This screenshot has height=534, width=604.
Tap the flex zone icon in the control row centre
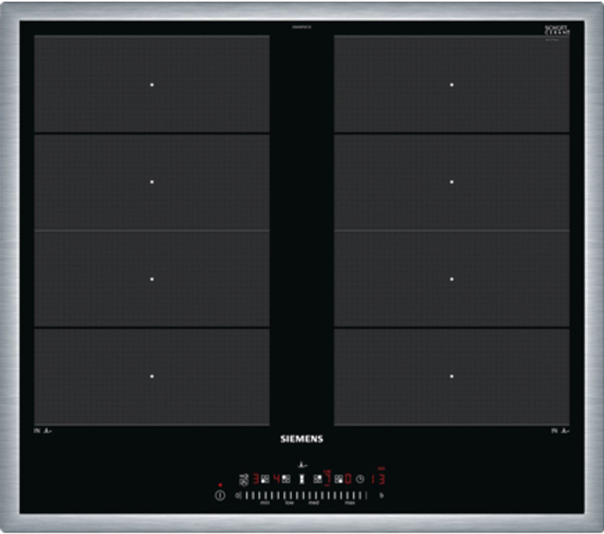click(x=301, y=479)
